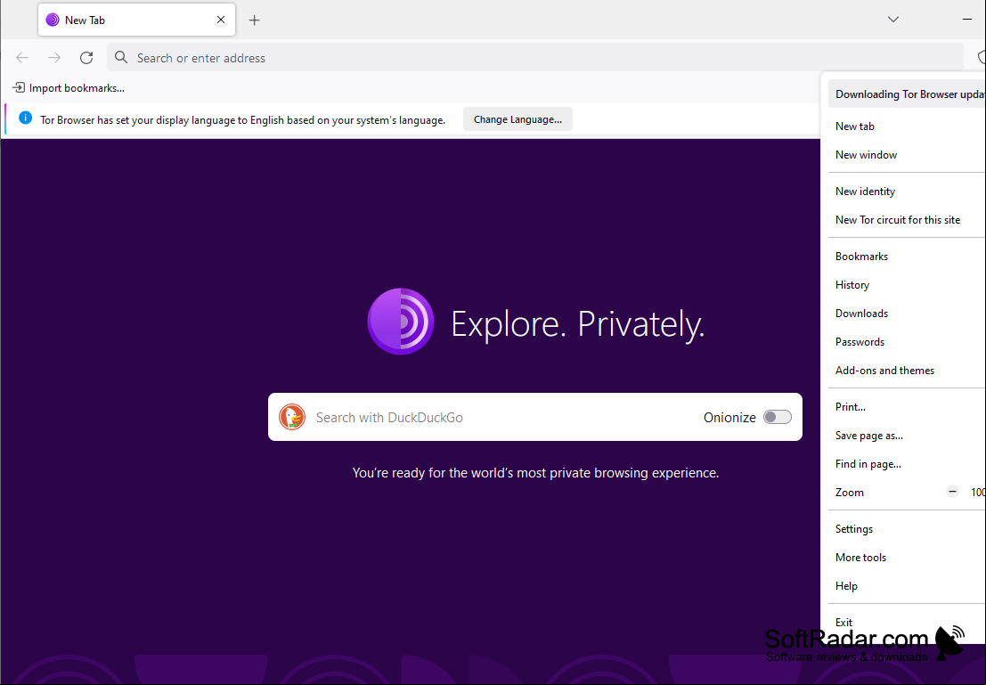Choose Print from the menu

[x=907, y=407]
